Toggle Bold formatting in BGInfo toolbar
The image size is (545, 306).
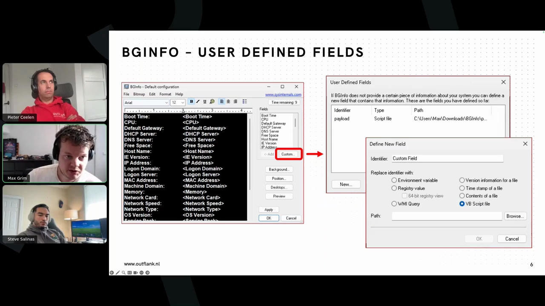pos(192,102)
